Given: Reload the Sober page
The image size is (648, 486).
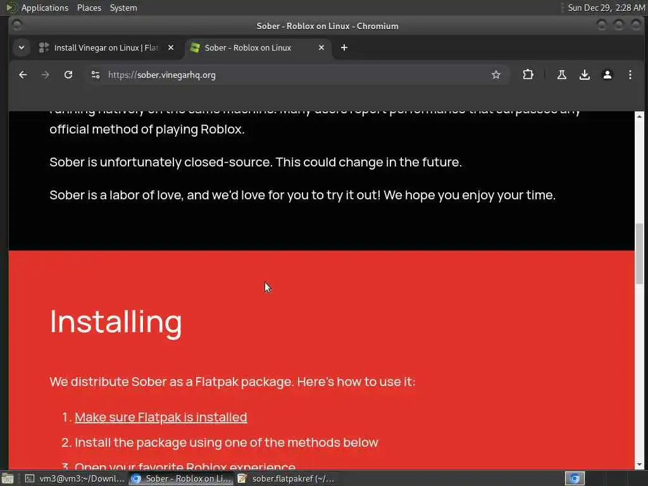Looking at the screenshot, I should 68,75.
